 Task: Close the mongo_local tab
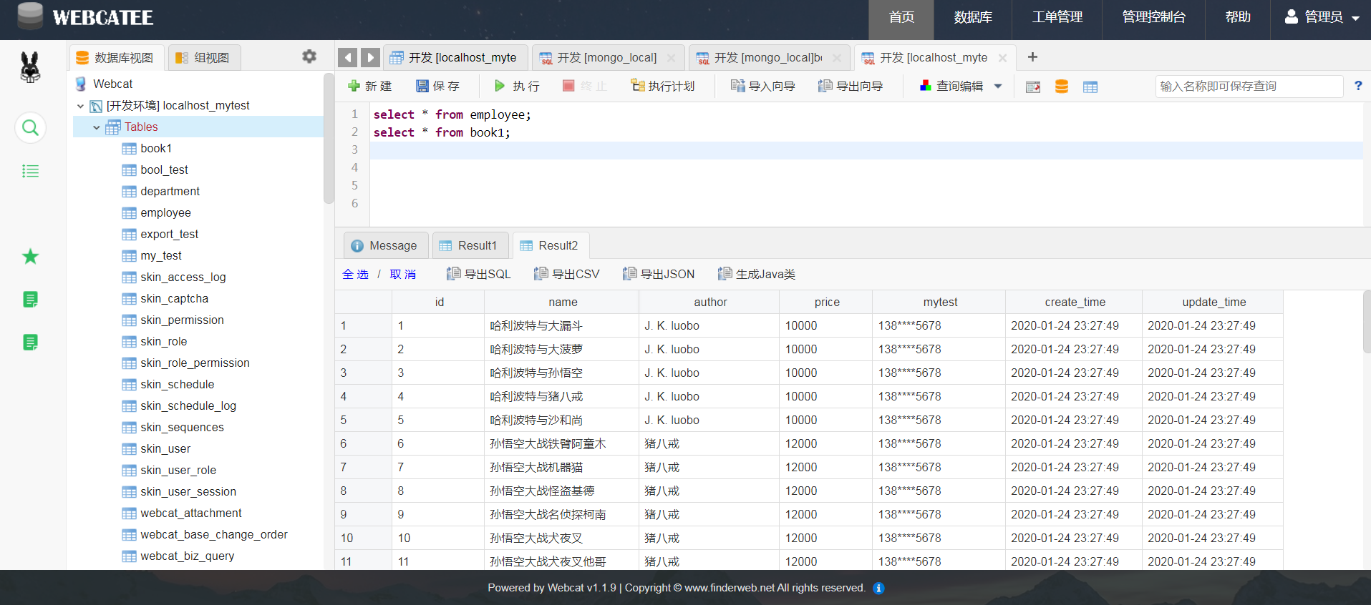point(671,58)
